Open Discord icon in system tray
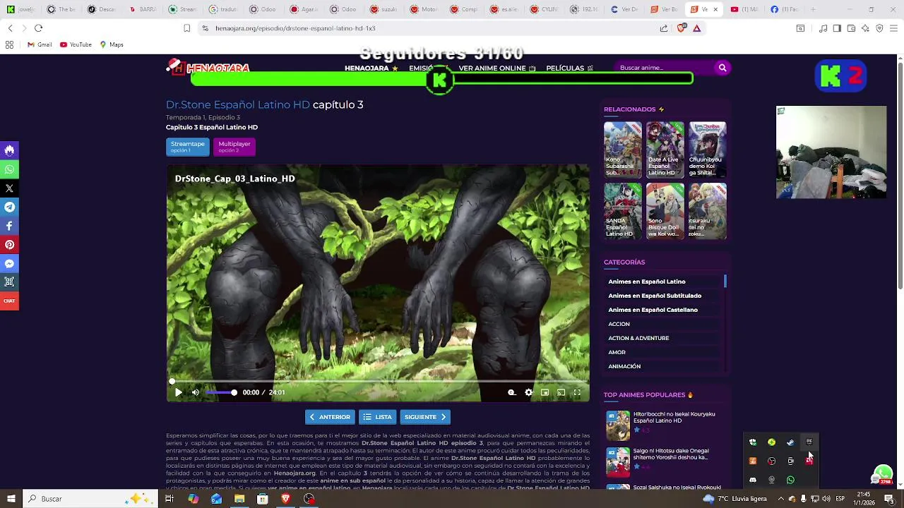This screenshot has width=904, height=508. click(752, 480)
